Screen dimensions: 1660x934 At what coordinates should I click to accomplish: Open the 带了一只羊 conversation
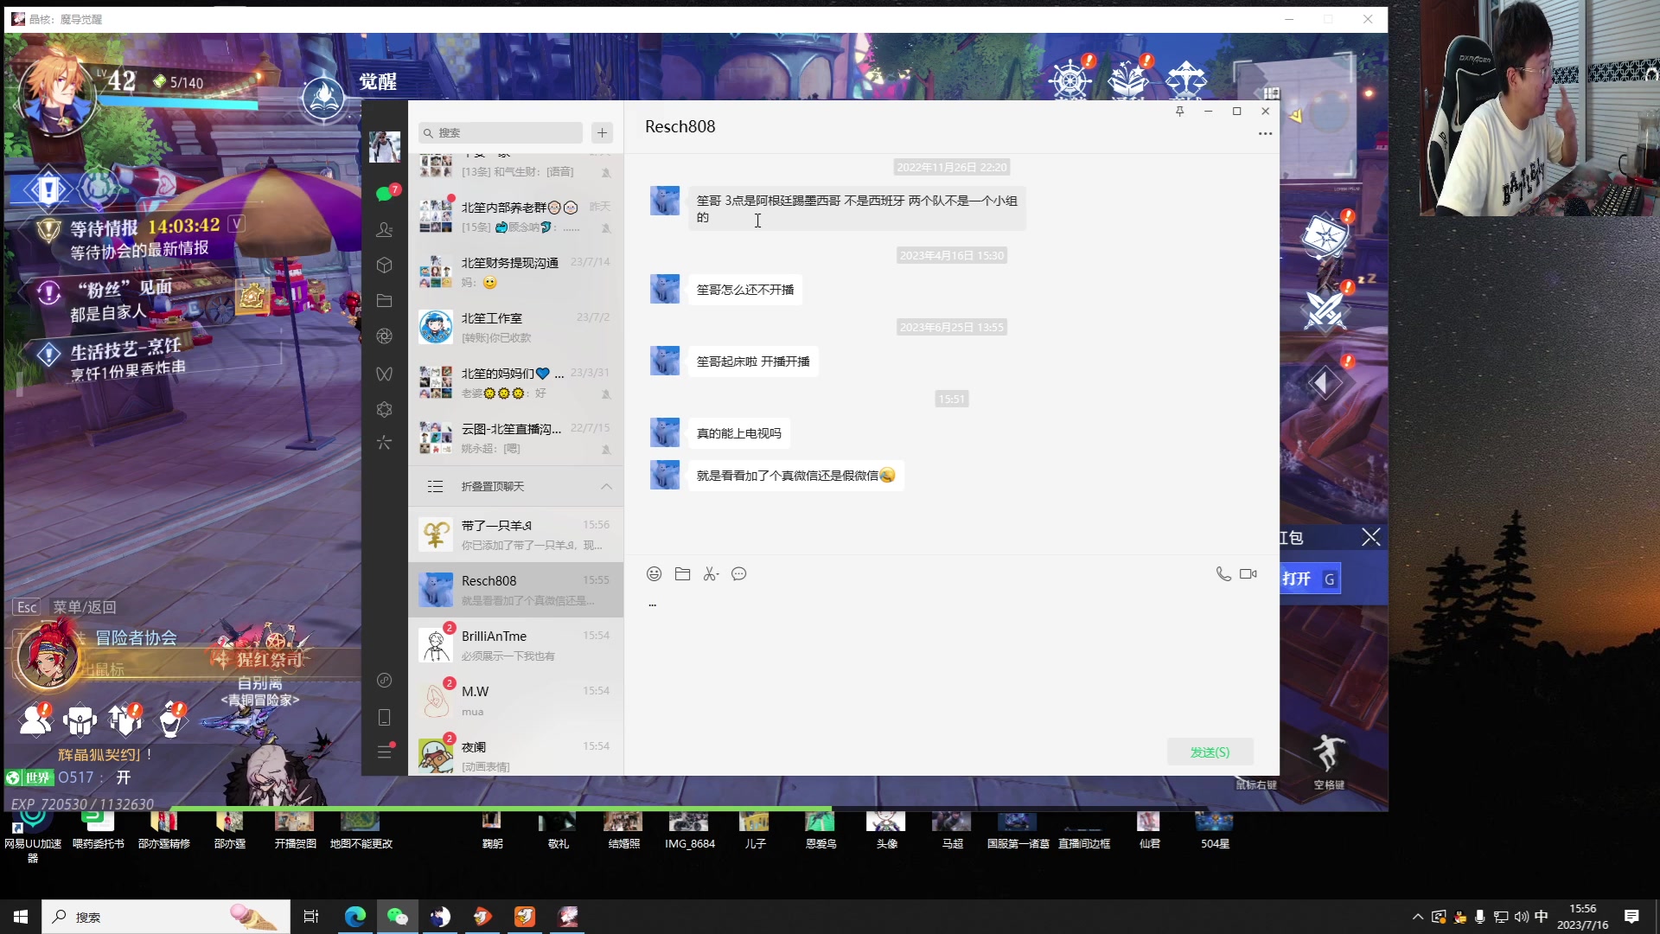click(516, 535)
